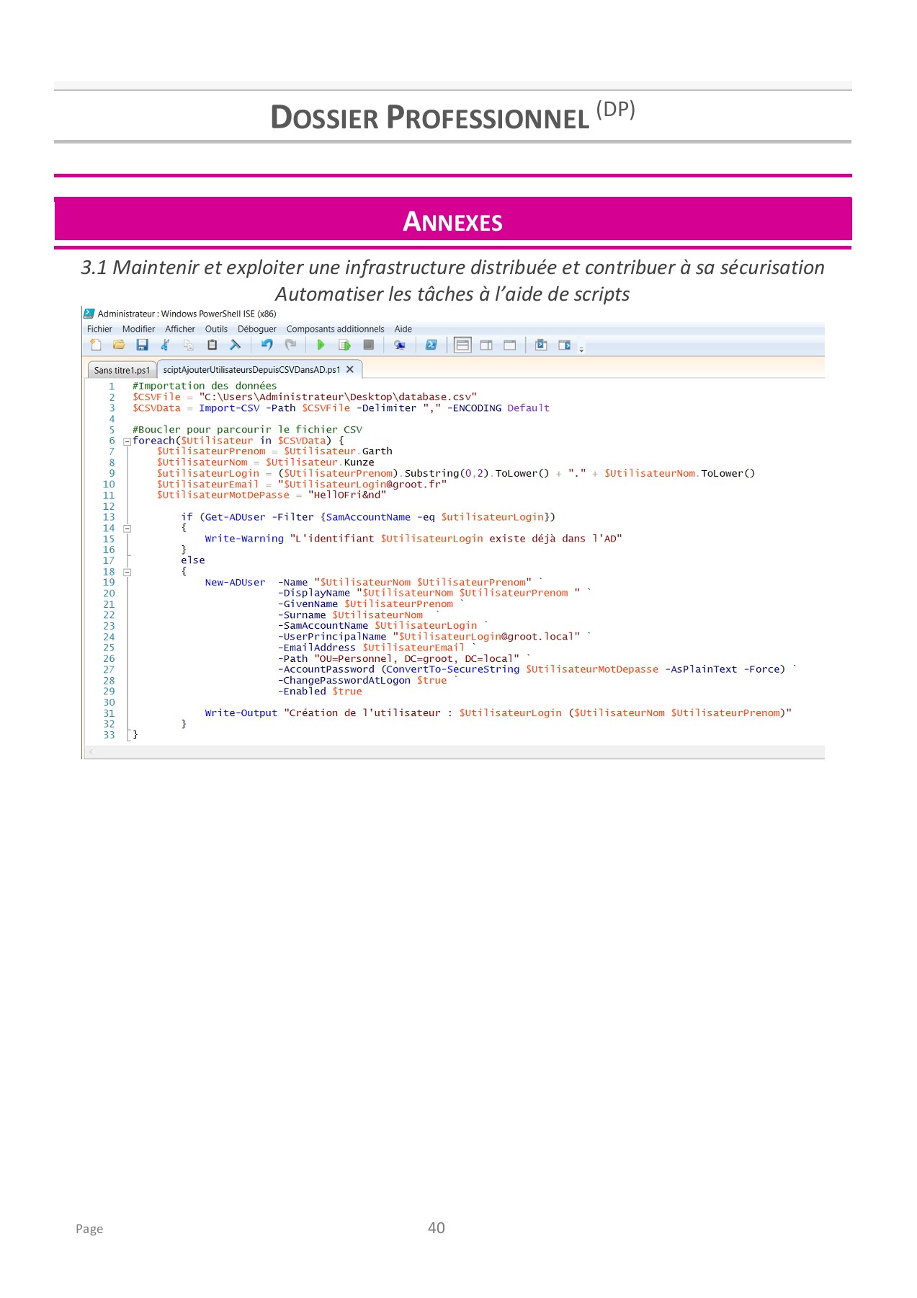Toggle Show Script Pane Maximized layout
This screenshot has height=1298, width=917.
tap(510, 345)
